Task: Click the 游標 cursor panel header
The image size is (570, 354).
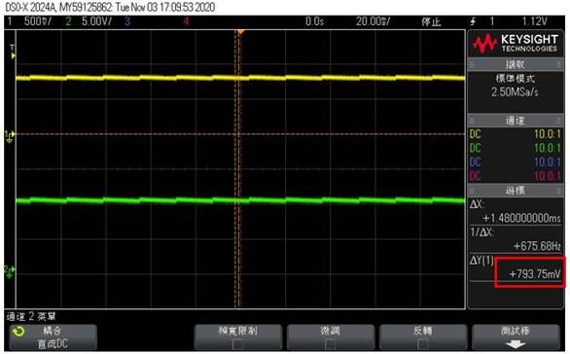Action: pyautogui.click(x=516, y=190)
